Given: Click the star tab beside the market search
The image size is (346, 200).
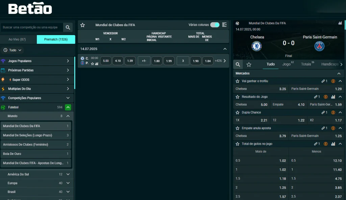Looking at the screenshot, I should [x=249, y=64].
